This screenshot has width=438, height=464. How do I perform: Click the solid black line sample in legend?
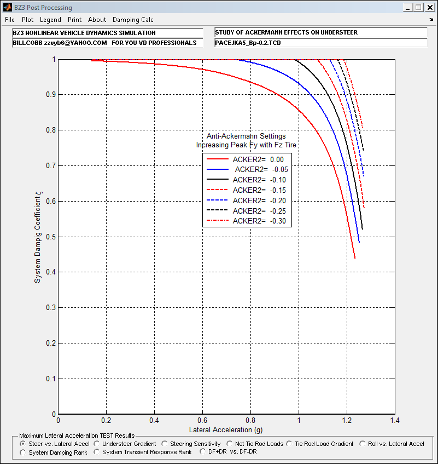(218, 179)
